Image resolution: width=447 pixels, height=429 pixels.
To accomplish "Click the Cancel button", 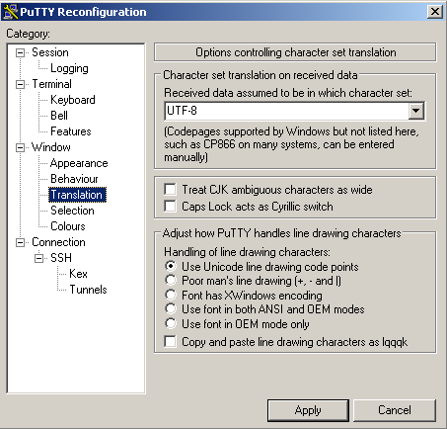I will click(x=395, y=410).
